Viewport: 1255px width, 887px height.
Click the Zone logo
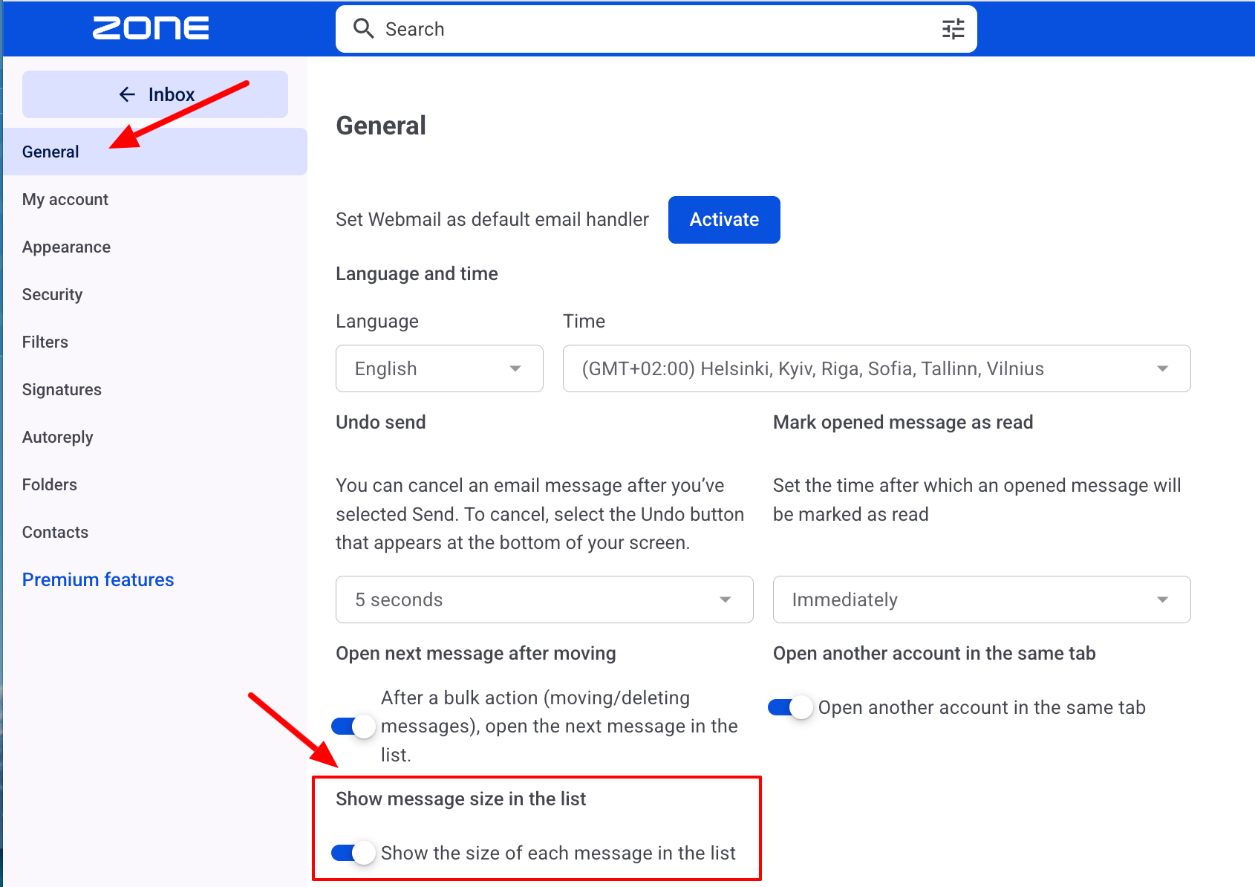point(151,28)
